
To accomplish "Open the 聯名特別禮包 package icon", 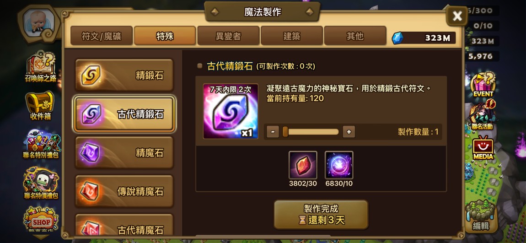I will [41, 144].
